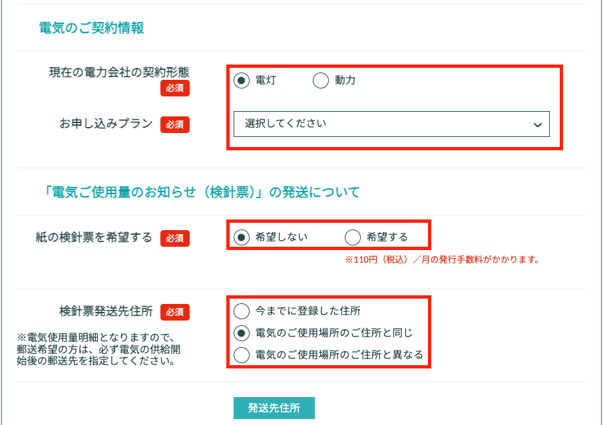Click the dropdown chevron arrow for plan selection
Image resolution: width=603 pixels, height=425 pixels.
538,124
